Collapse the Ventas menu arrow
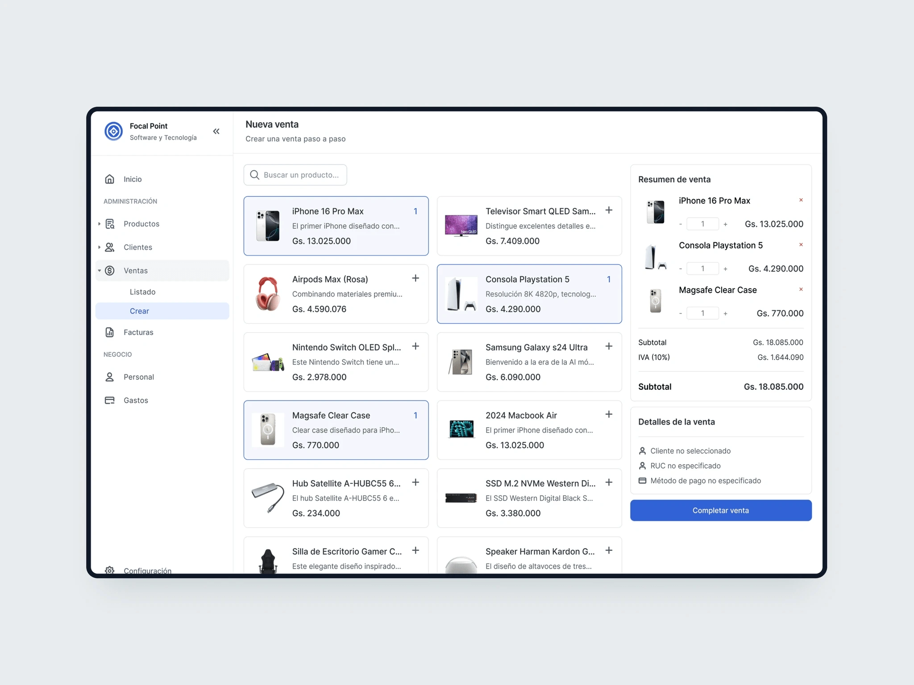 pyautogui.click(x=99, y=271)
